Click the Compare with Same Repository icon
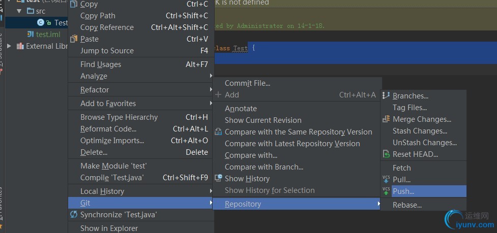The width and height of the screenshot is (497, 233). point(218,132)
